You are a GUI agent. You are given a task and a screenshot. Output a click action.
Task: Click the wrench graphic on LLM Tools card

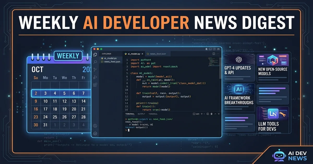[282, 114]
